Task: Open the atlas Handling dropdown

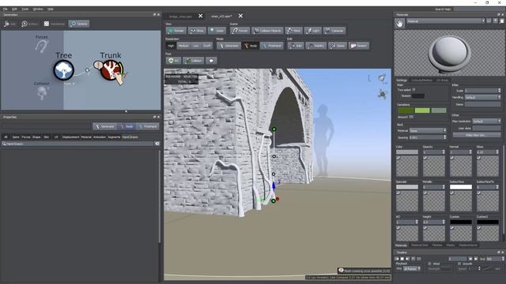Action: pos(483,97)
